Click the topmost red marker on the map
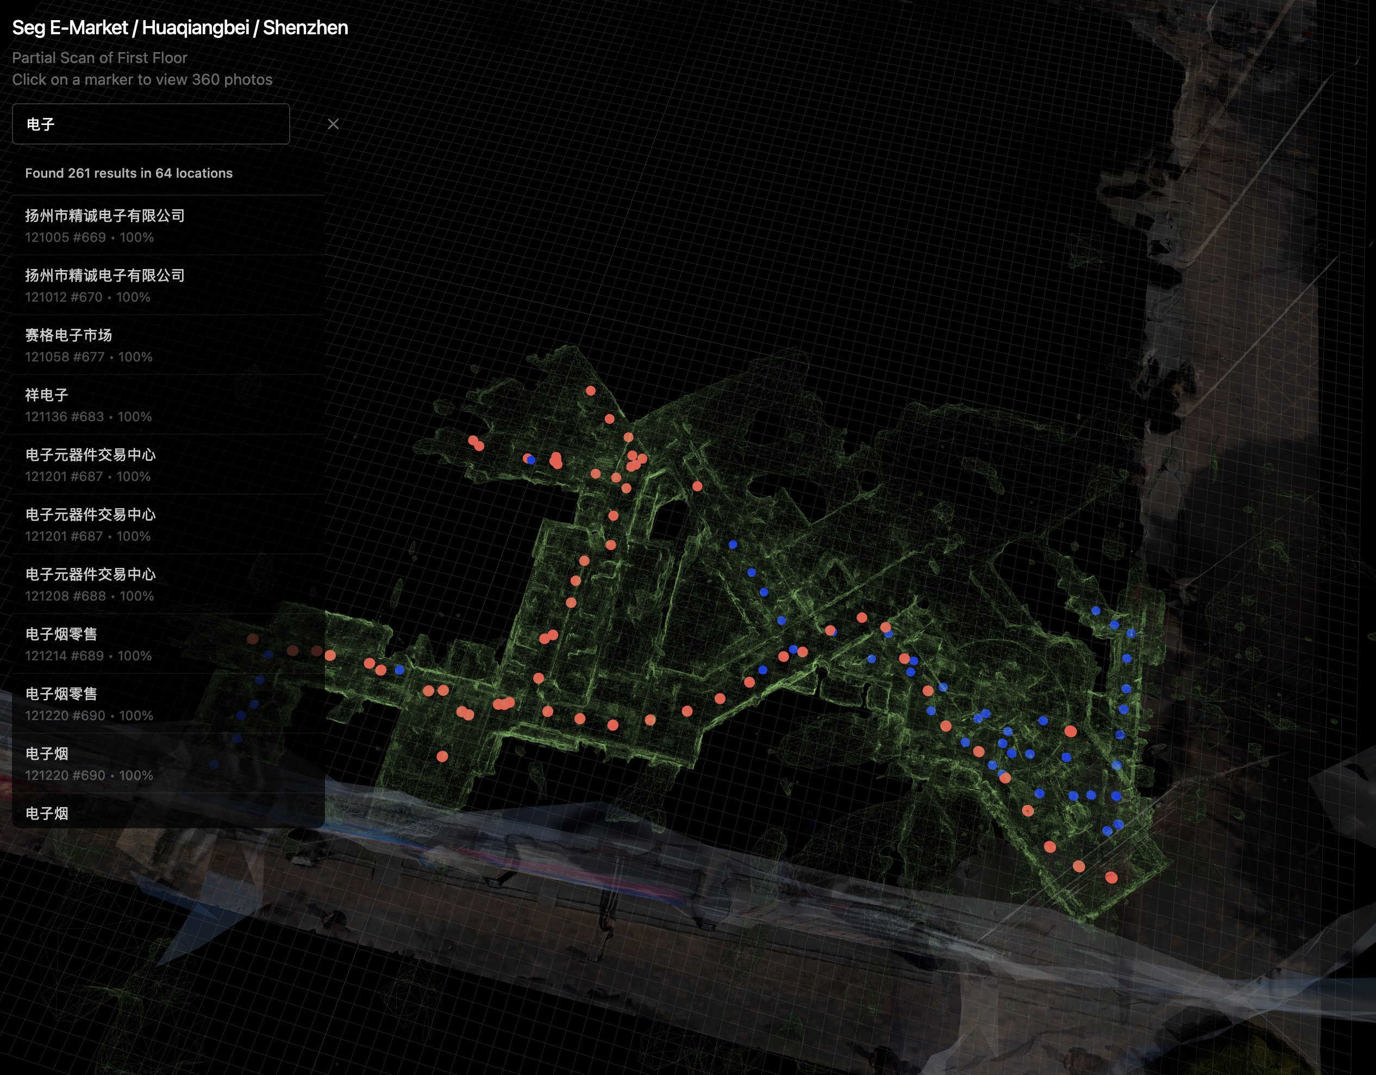 (590, 391)
